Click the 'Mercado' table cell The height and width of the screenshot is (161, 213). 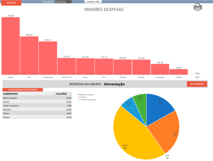(29, 110)
